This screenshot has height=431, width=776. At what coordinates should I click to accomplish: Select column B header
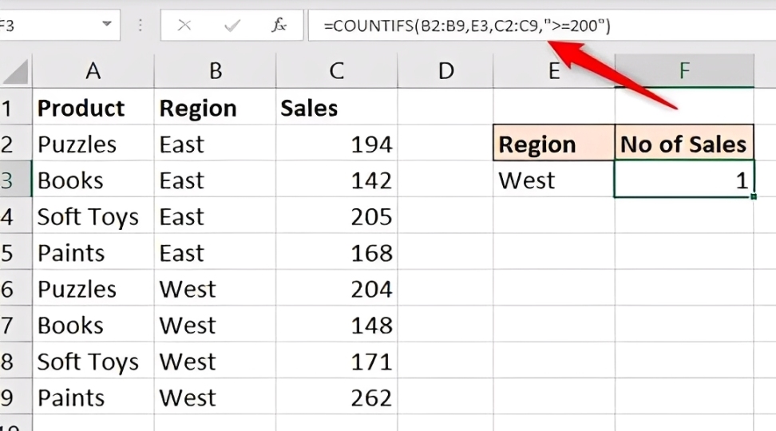click(x=215, y=71)
